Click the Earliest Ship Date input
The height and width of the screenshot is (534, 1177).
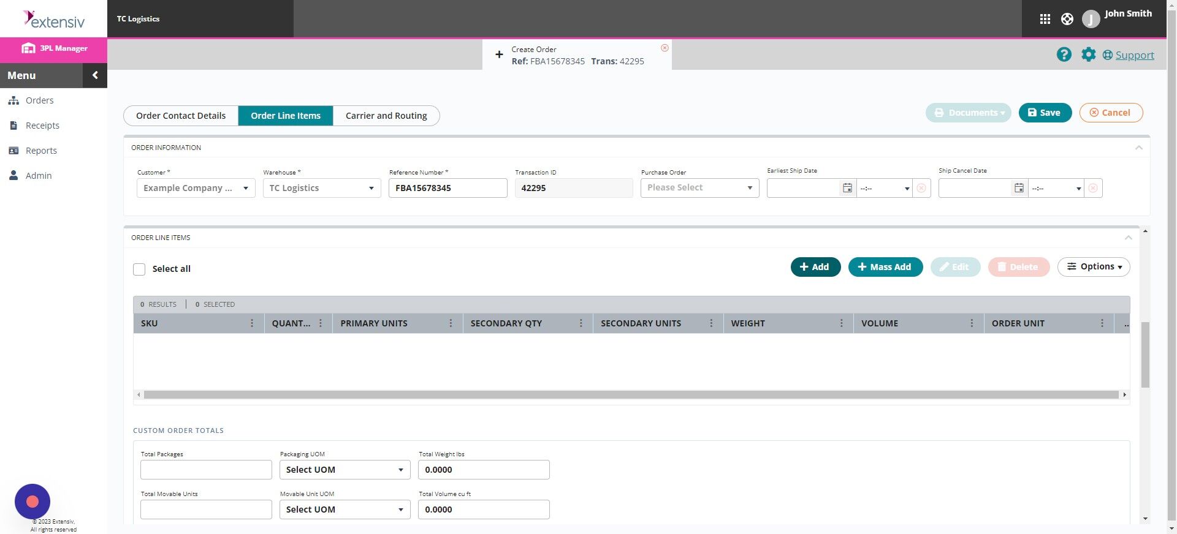[x=803, y=188]
